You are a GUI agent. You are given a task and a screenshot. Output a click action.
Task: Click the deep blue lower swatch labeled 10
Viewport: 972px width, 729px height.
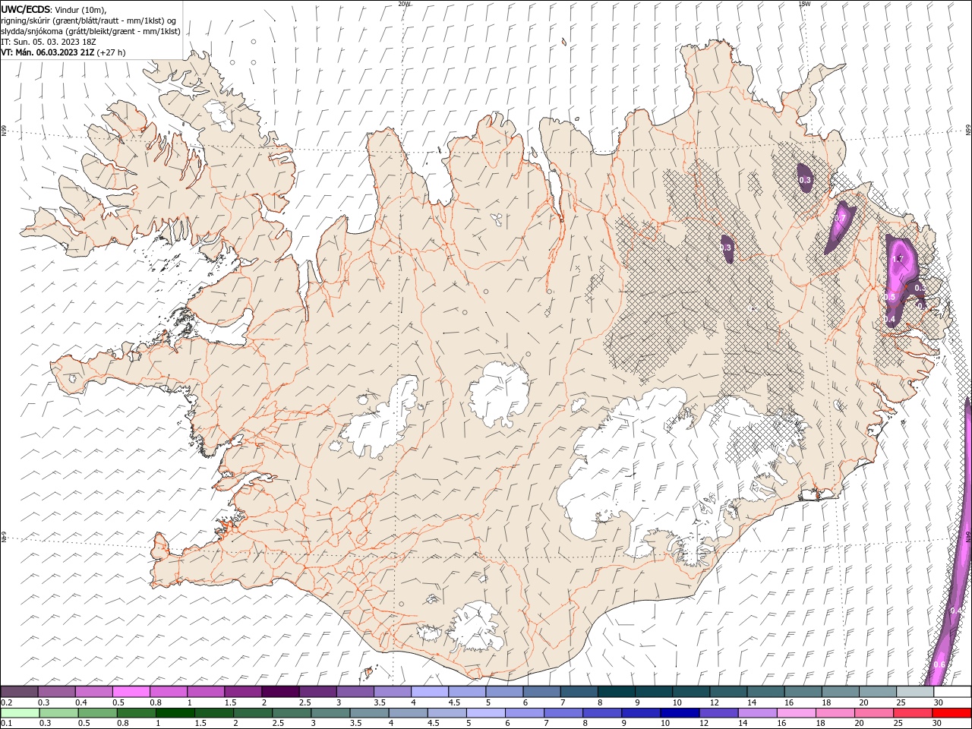pyautogui.click(x=680, y=713)
